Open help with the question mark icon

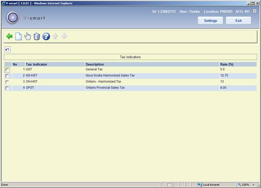pyautogui.click(x=46, y=36)
